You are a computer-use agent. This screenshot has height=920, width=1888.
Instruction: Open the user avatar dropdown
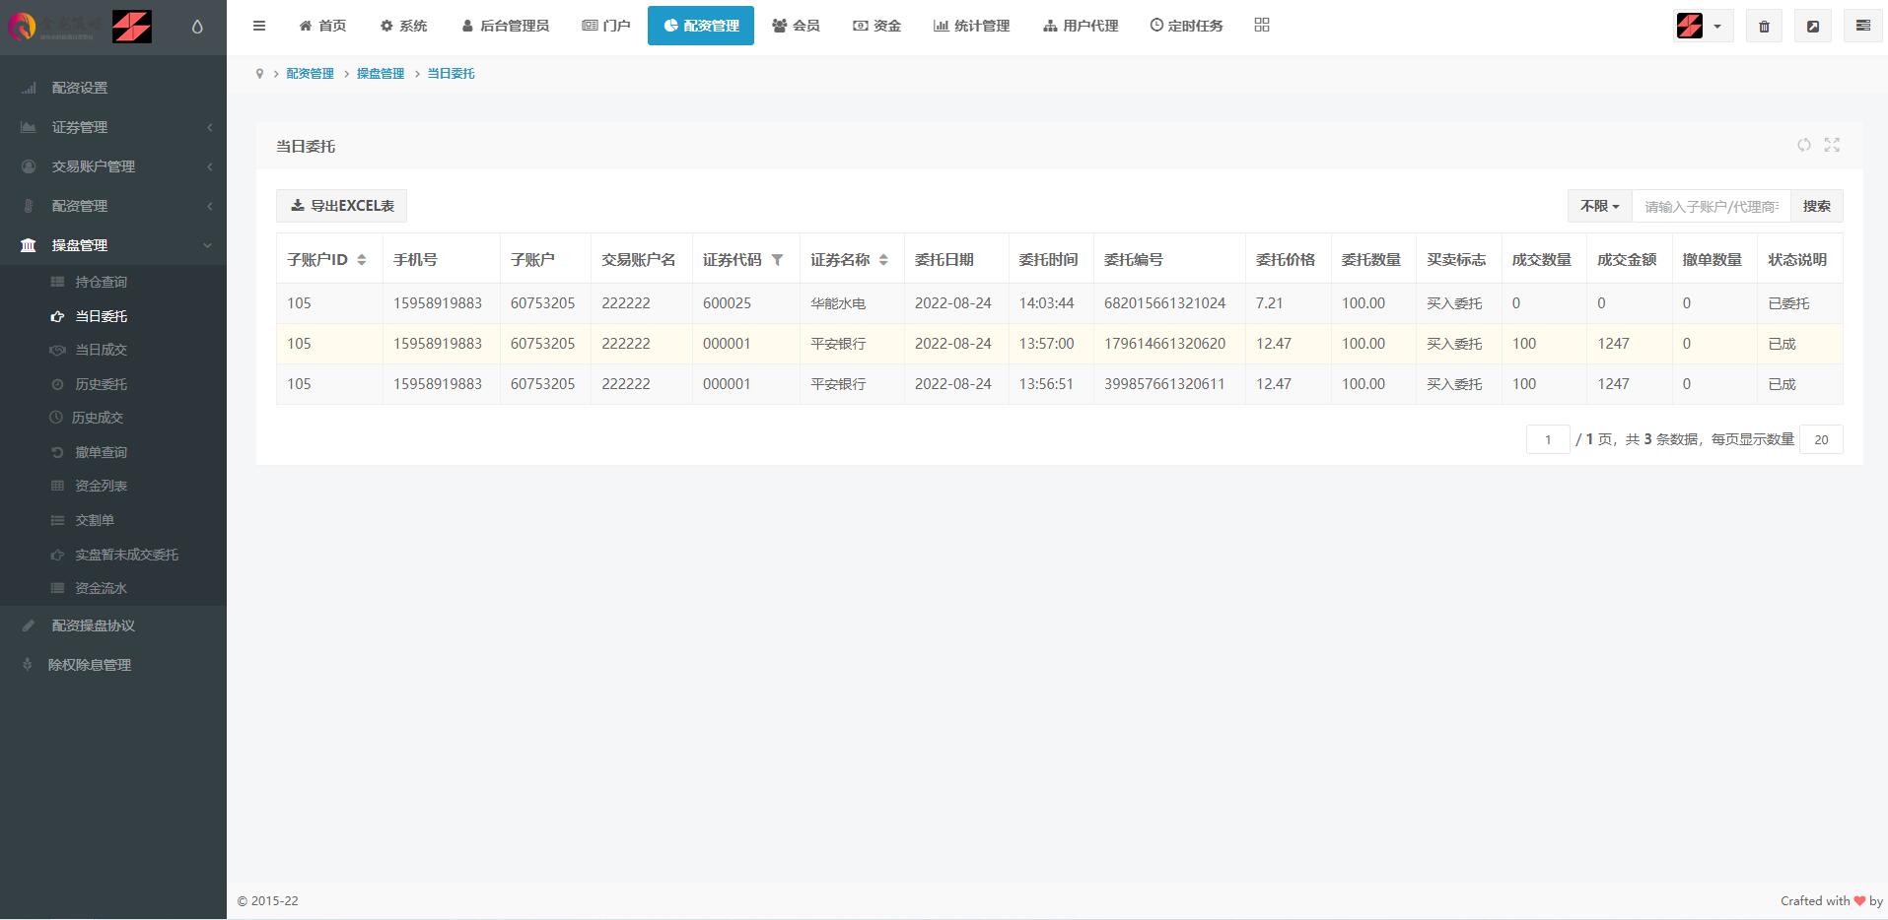click(x=1702, y=27)
